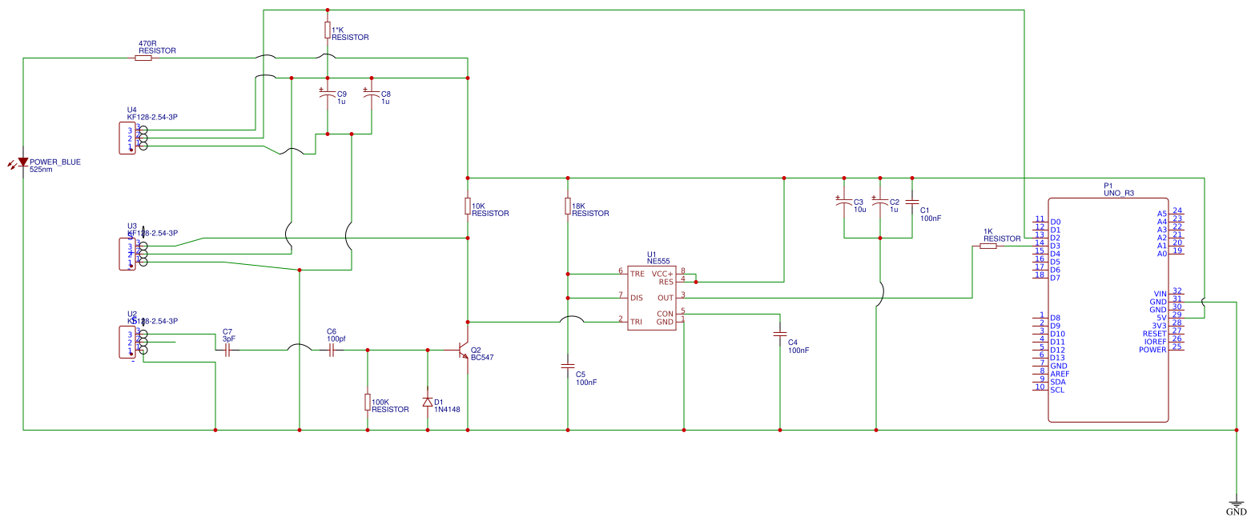
Task: Click the 525nm wavelength text
Action: [42, 170]
